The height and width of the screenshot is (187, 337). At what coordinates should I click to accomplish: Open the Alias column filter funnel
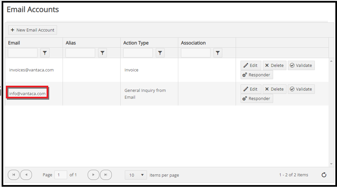point(102,53)
